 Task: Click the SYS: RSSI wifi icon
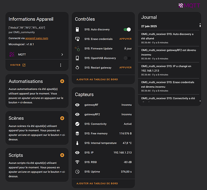[77, 162]
